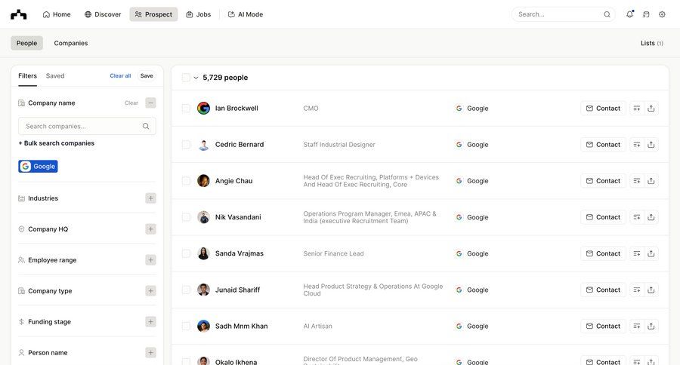Select Ian Brockwell's checkbox

(186, 109)
